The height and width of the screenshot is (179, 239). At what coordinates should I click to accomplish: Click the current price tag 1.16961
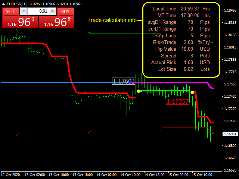click(230, 134)
